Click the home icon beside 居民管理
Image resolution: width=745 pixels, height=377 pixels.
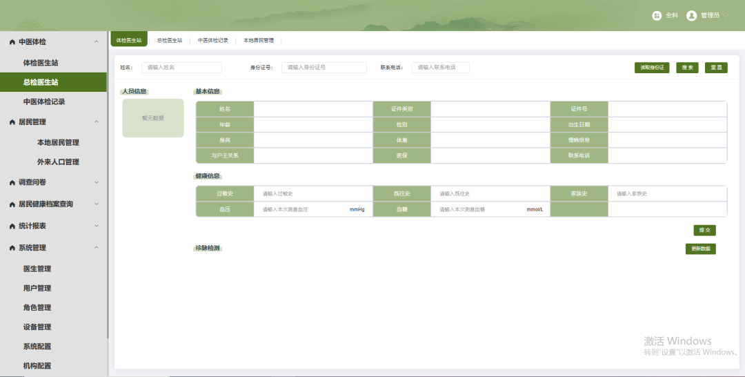click(12, 122)
